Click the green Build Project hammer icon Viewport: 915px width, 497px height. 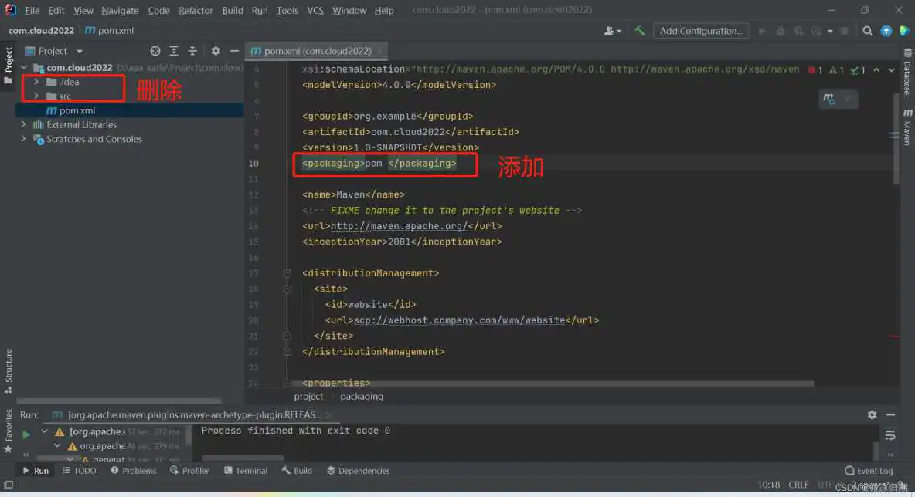(640, 31)
